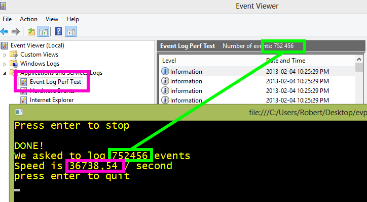Screen dimensions: 367x202
Task: Toggle the Show/Hide Console Tree icon
Action: pyautogui.click(x=44, y=31)
